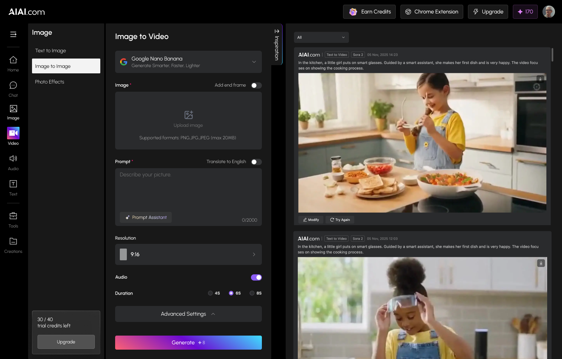The height and width of the screenshot is (359, 562).
Task: Click the user profile avatar
Action: pos(549,12)
